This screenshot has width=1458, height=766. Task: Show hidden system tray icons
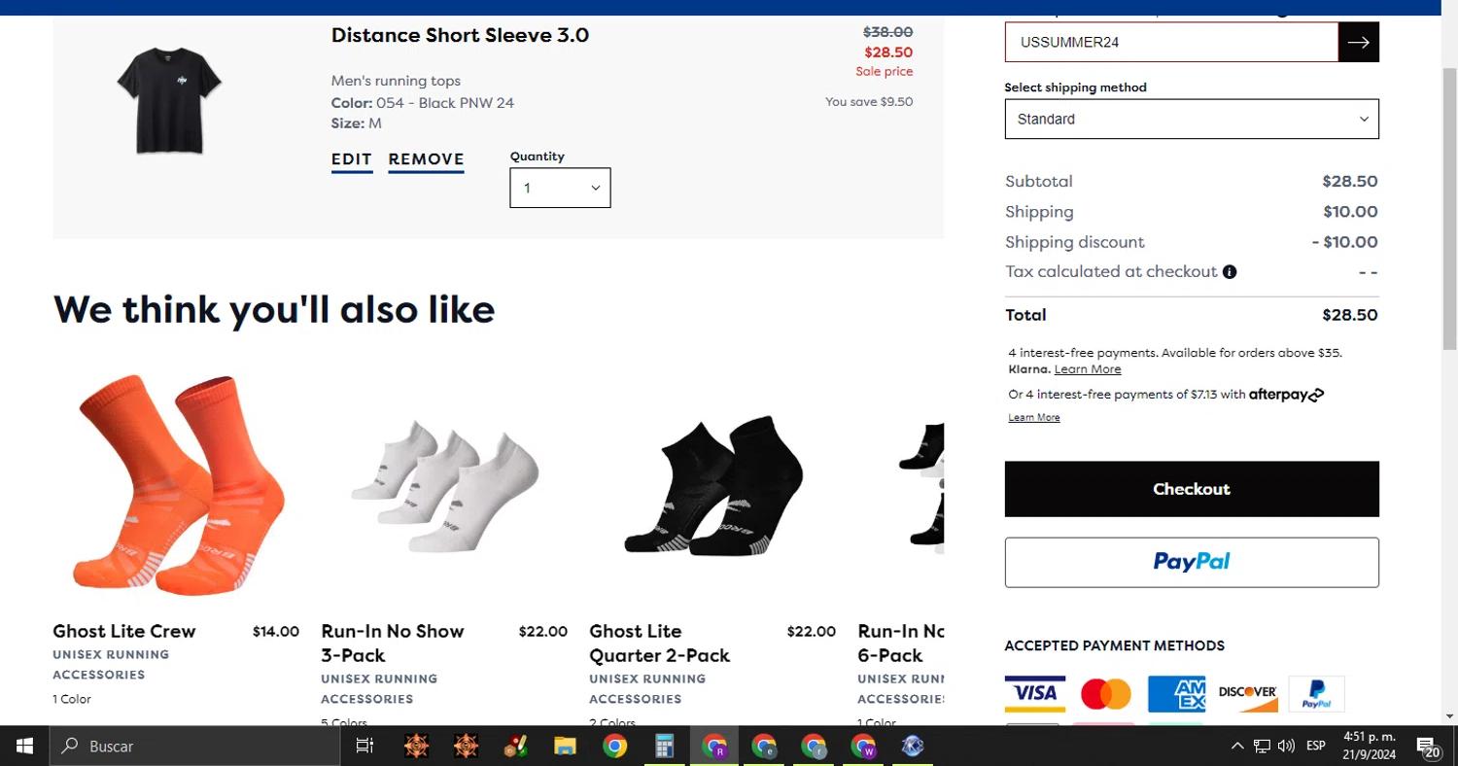1236,746
